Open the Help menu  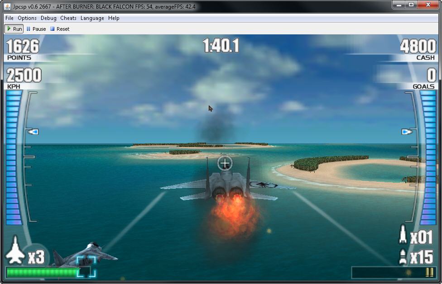click(x=114, y=18)
